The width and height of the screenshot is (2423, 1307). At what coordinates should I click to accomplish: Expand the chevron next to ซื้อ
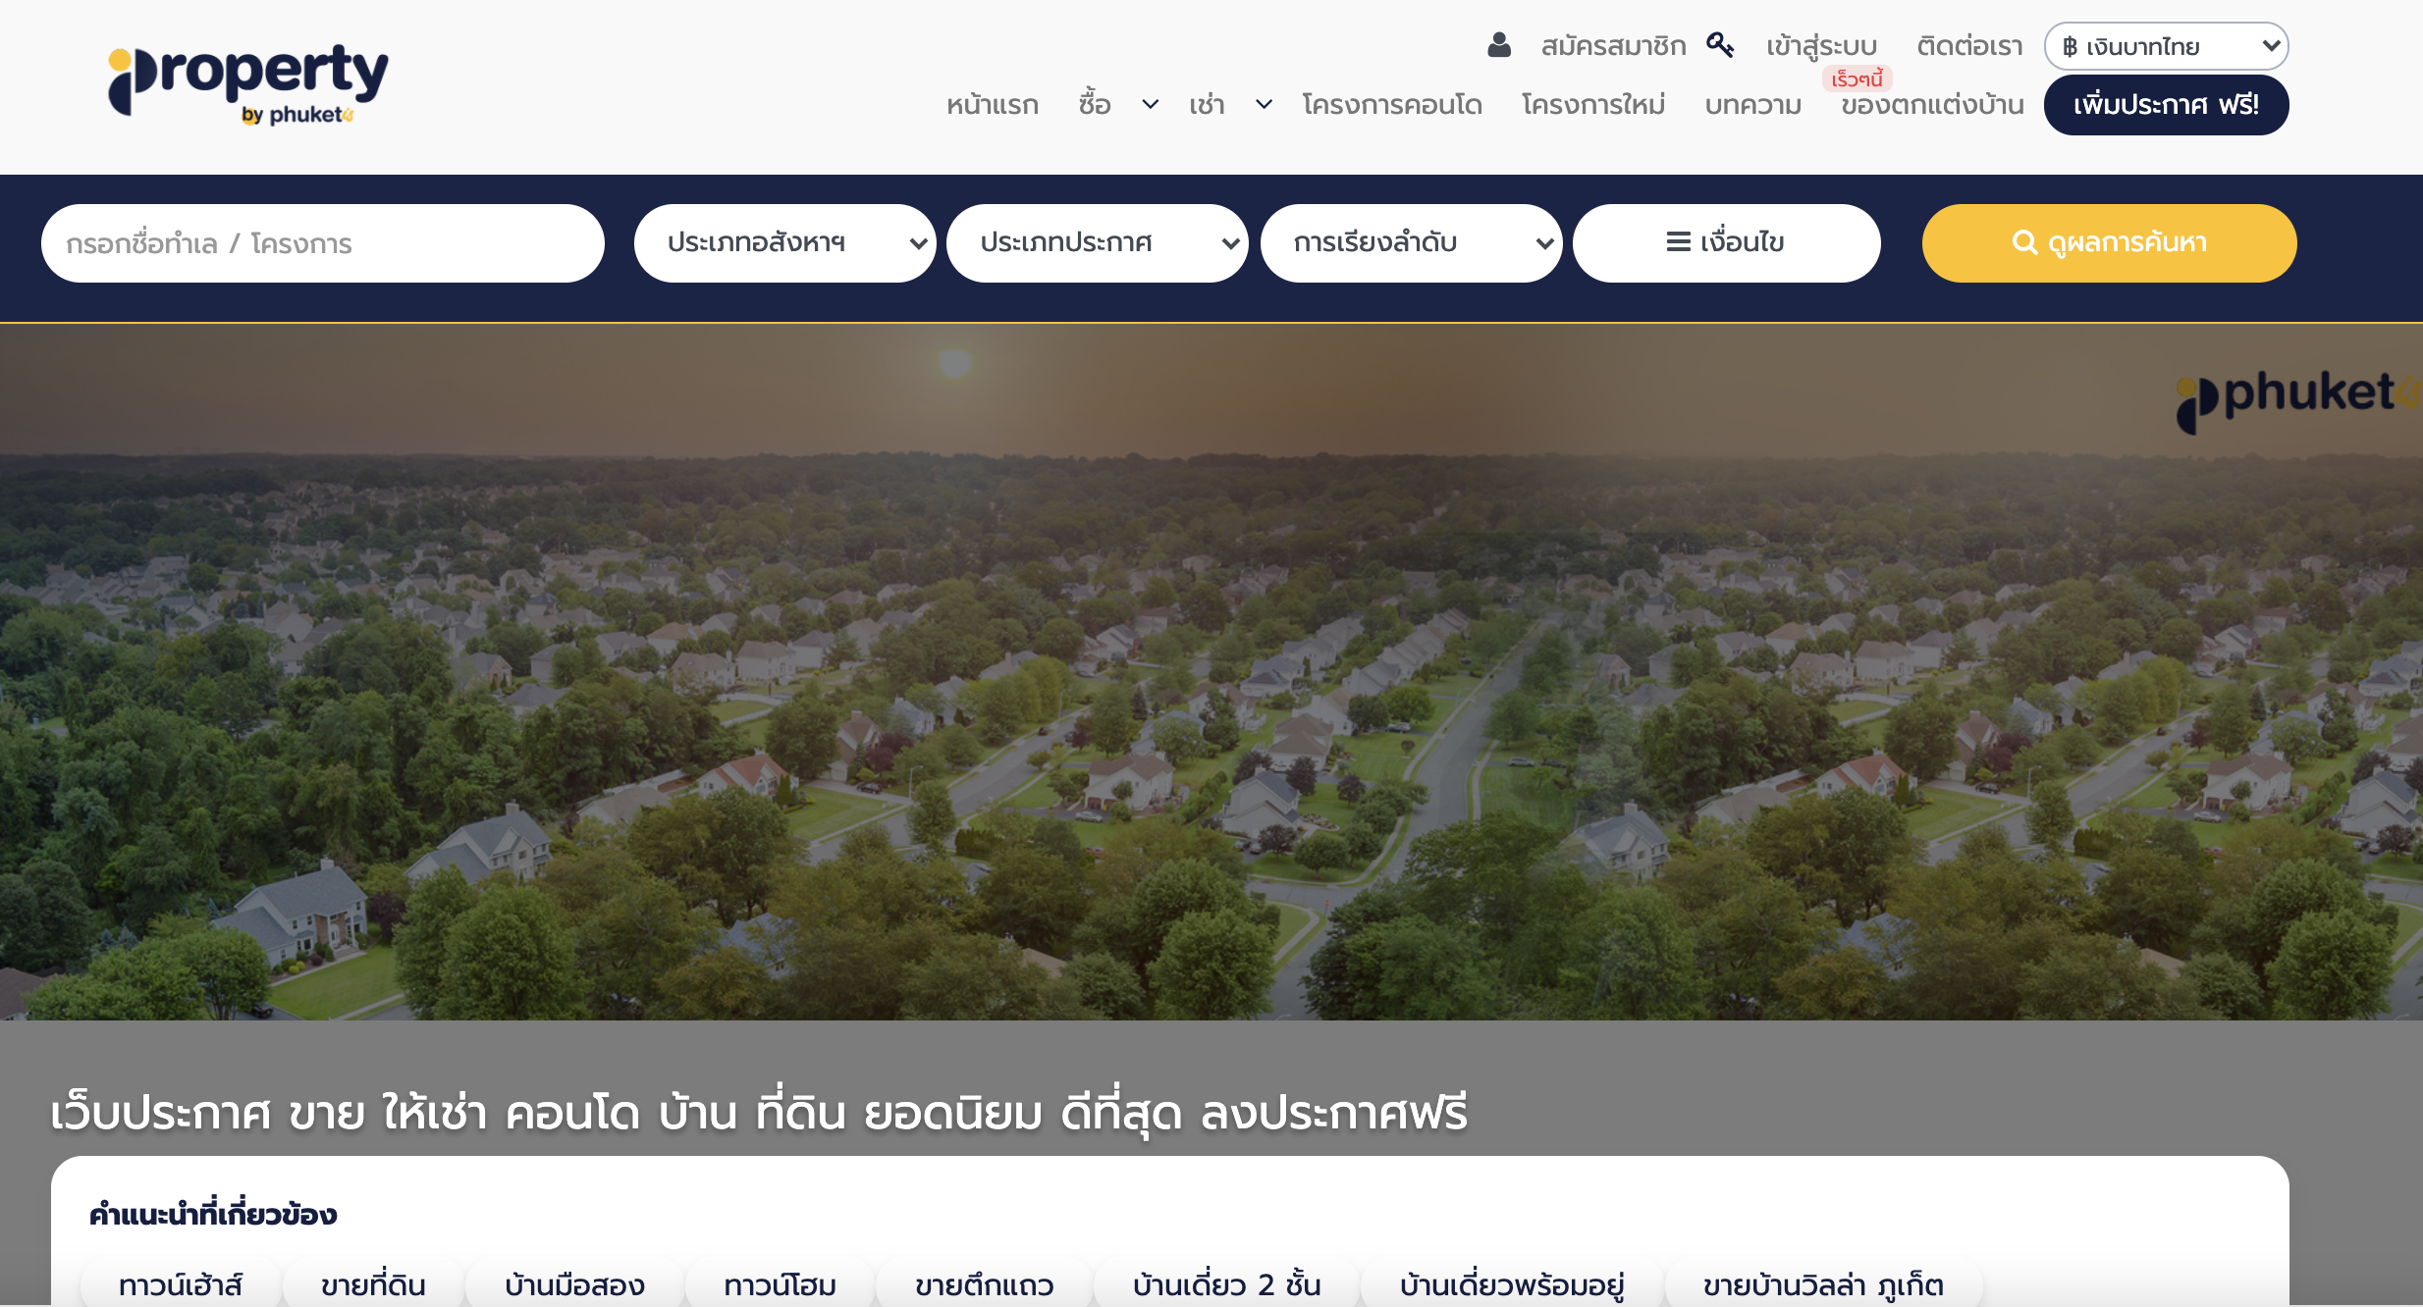1150,104
